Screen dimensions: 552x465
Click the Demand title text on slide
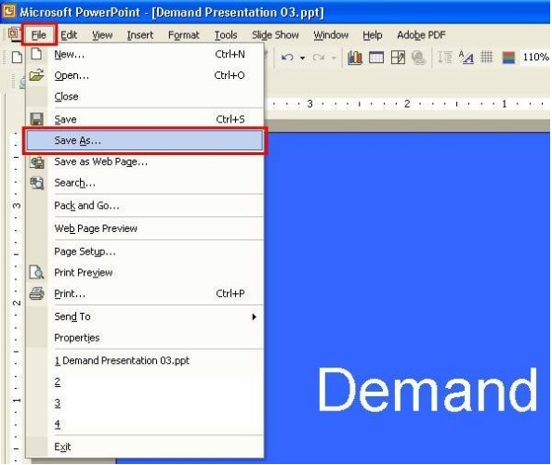click(x=427, y=390)
